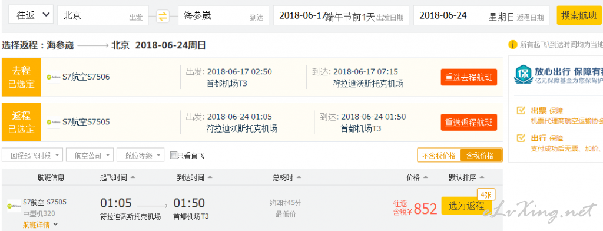Switch to 含税价格 price display
Screen dimensions: 603x231
(x=481, y=156)
